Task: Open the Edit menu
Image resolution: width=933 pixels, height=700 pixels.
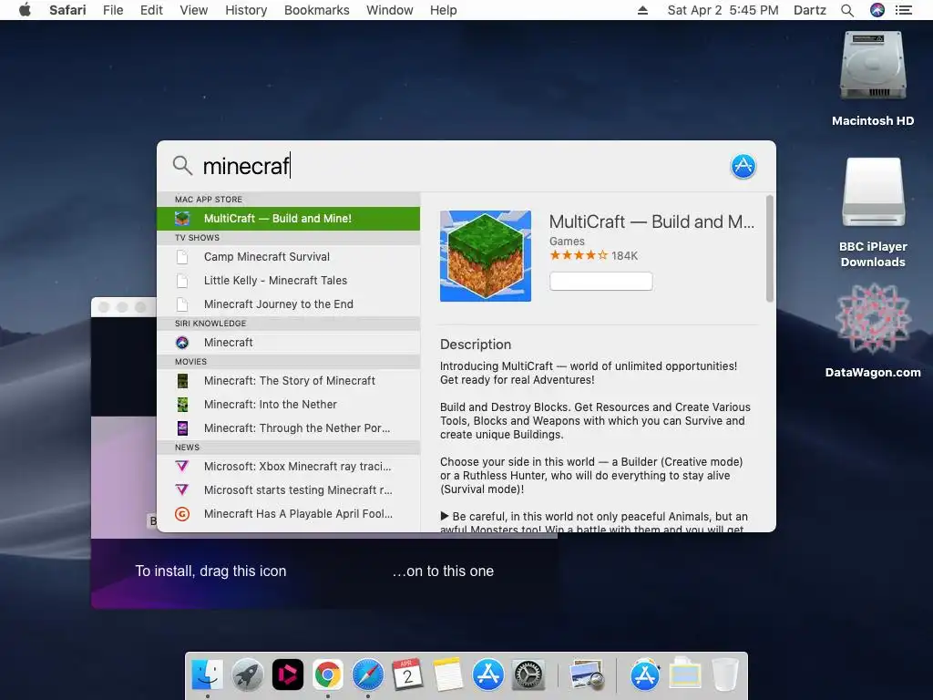Action: [151, 10]
